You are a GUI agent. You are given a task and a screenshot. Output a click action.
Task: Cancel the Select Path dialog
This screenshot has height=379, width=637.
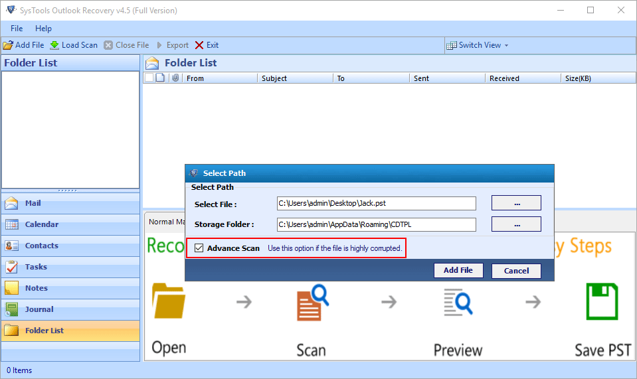(x=516, y=271)
